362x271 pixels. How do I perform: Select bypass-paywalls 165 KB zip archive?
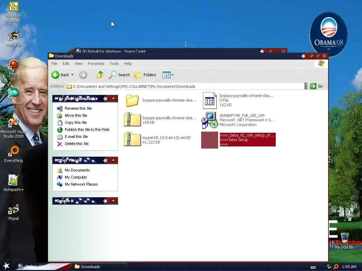[x=132, y=120]
